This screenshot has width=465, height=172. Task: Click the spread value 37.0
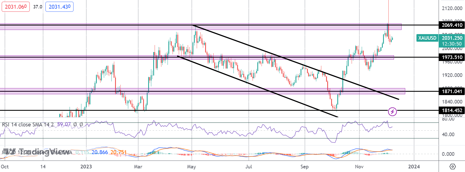(38, 7)
